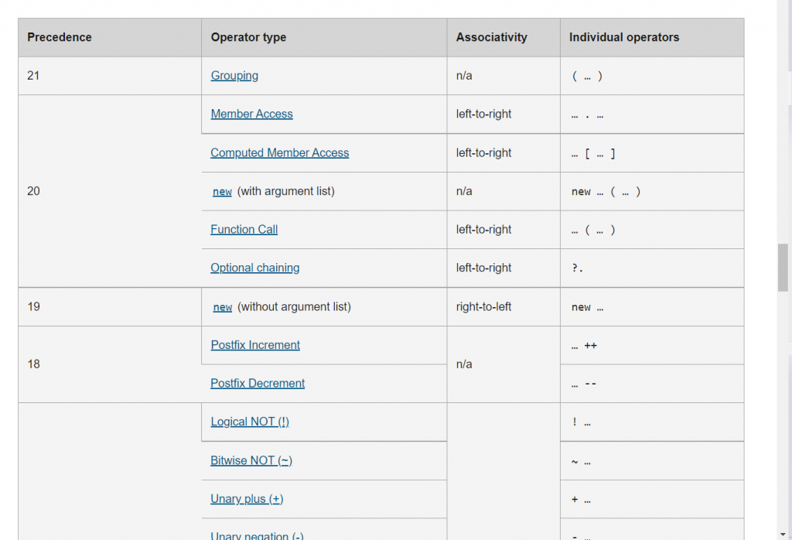The image size is (792, 540).
Task: Open the Logical NOT (!) link
Action: pyautogui.click(x=250, y=422)
